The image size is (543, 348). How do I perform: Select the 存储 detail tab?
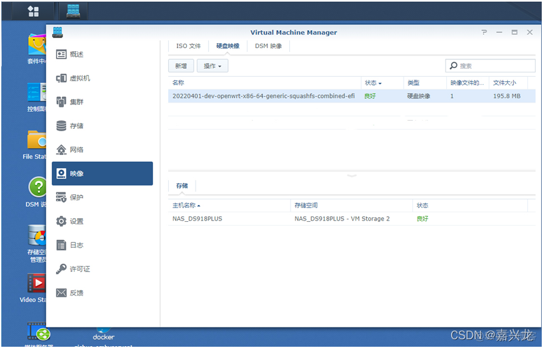point(182,186)
